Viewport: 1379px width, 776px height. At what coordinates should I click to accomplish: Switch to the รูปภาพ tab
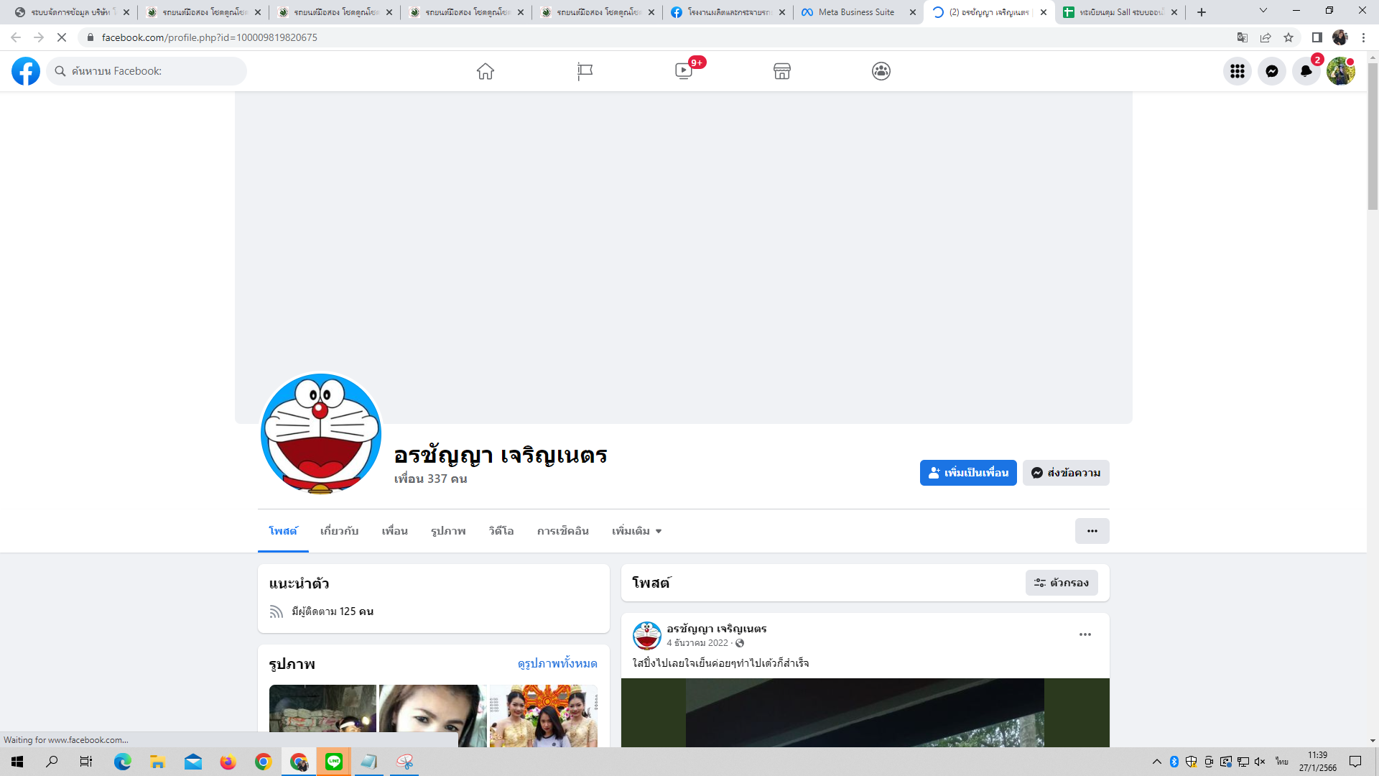tap(448, 531)
